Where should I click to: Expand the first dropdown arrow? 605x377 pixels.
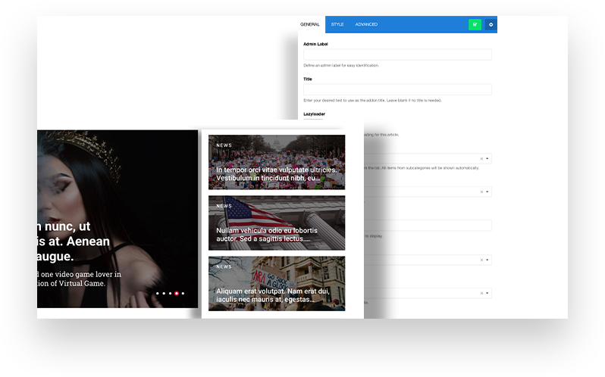coord(487,159)
